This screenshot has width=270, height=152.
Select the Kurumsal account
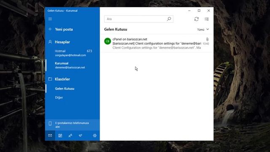[72, 65]
